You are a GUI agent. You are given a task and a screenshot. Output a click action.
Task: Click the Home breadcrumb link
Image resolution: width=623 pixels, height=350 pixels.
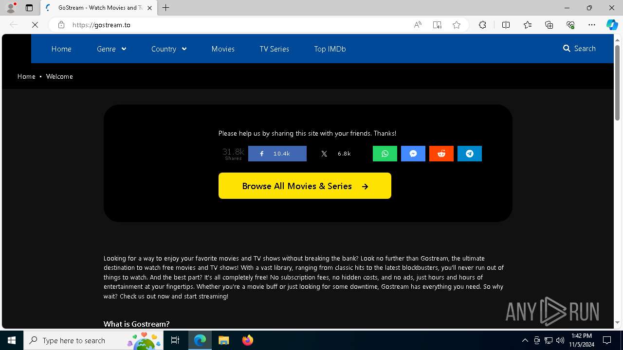click(x=26, y=76)
